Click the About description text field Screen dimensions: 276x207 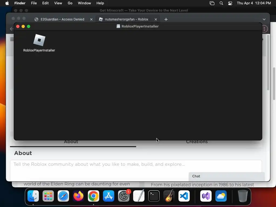click(x=136, y=170)
